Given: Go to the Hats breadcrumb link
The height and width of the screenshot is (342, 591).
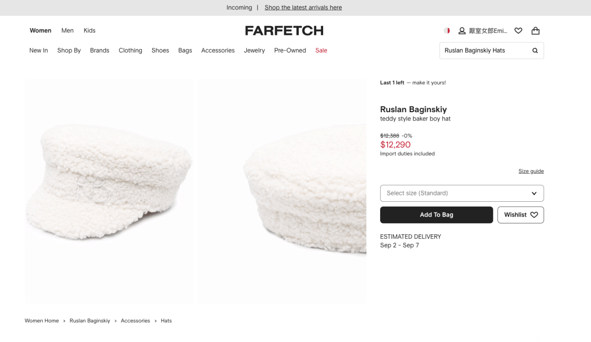Looking at the screenshot, I should (166, 321).
